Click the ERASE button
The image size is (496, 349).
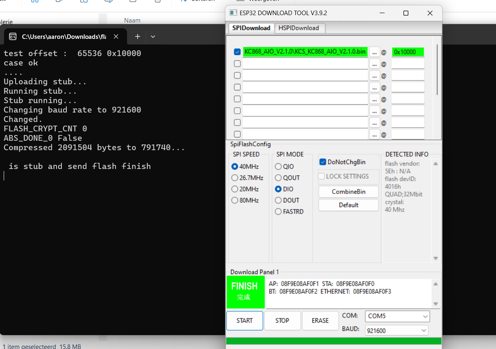(x=320, y=321)
